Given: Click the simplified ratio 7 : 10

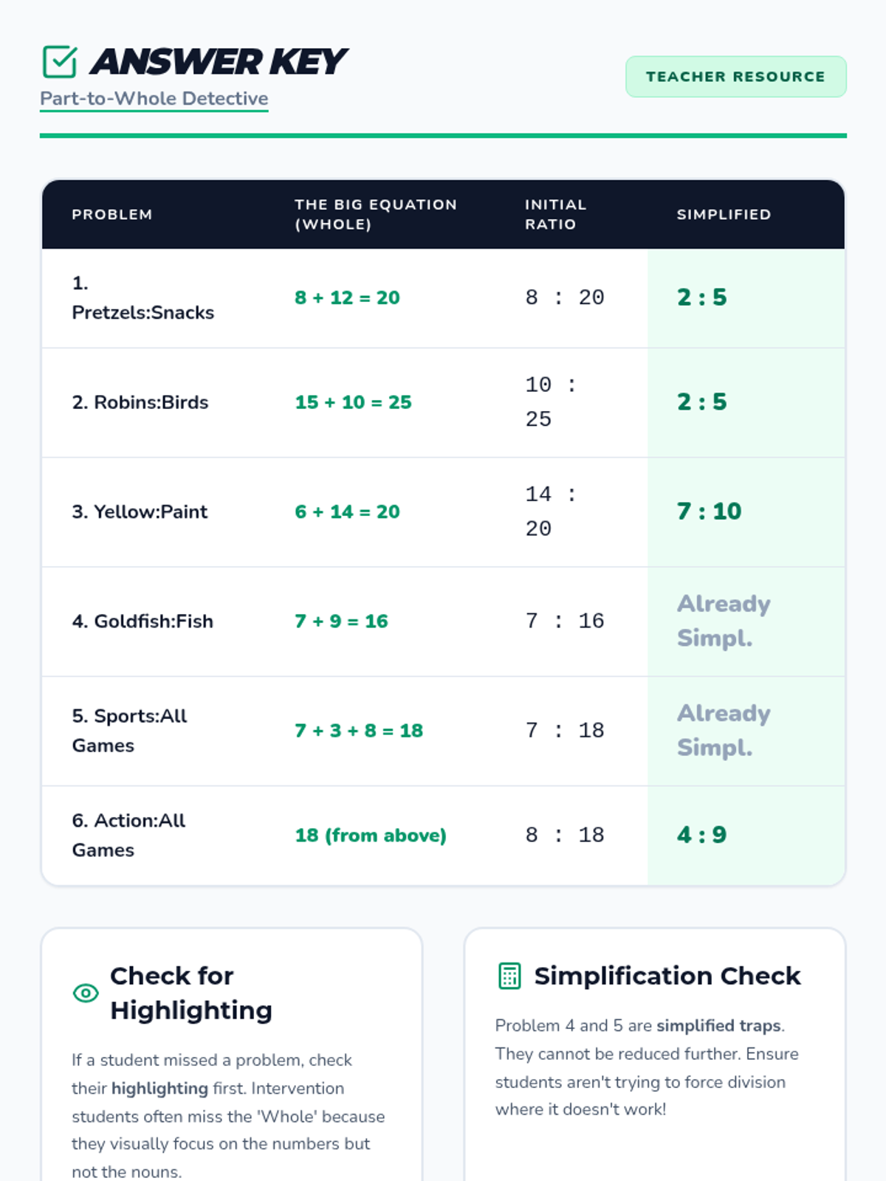Looking at the screenshot, I should (709, 512).
